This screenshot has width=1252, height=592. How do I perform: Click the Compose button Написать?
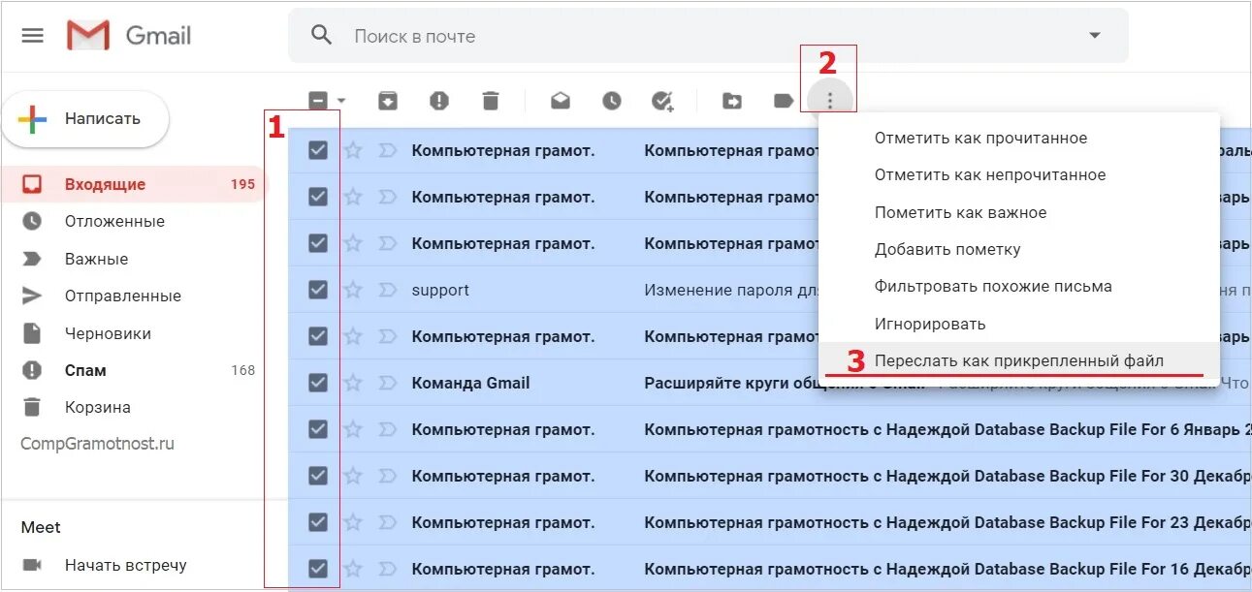coord(85,119)
